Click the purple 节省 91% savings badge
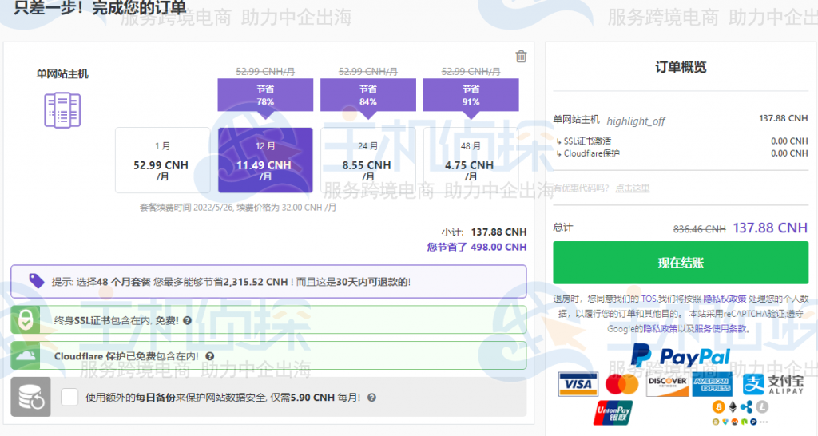This screenshot has width=818, height=436. [x=470, y=95]
